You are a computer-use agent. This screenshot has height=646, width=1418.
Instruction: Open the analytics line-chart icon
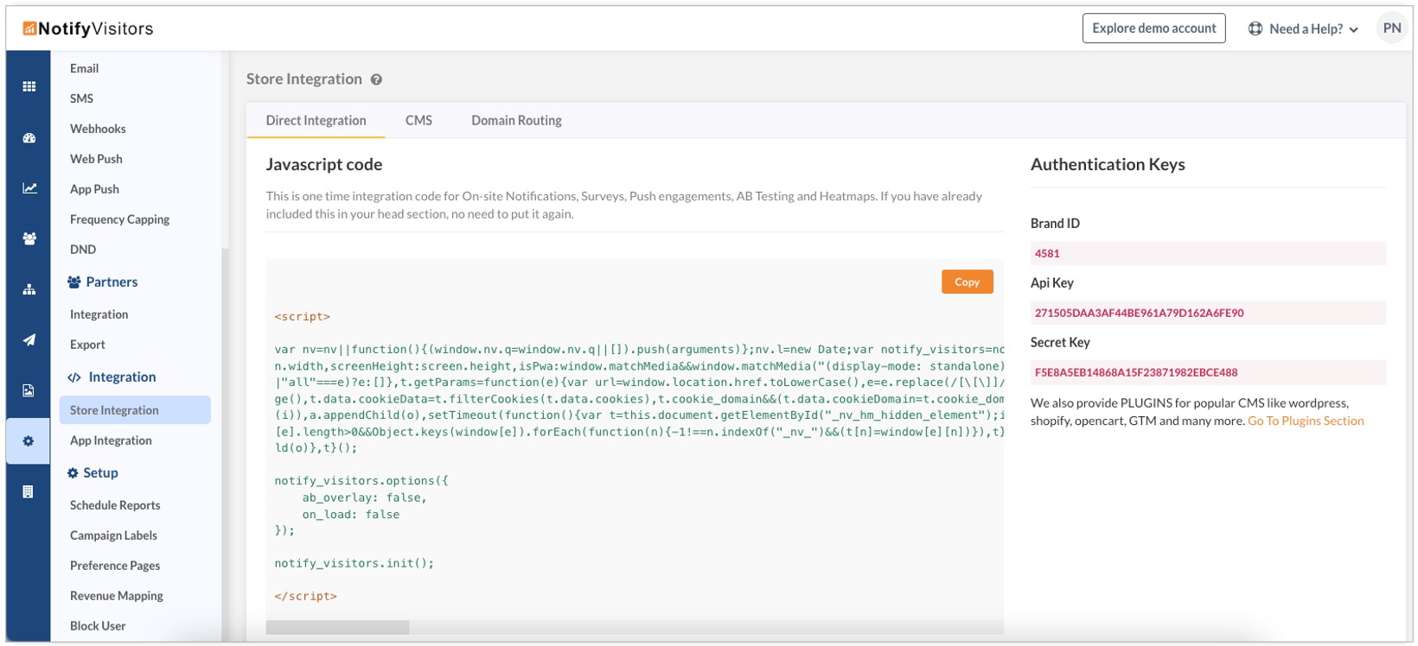click(29, 188)
